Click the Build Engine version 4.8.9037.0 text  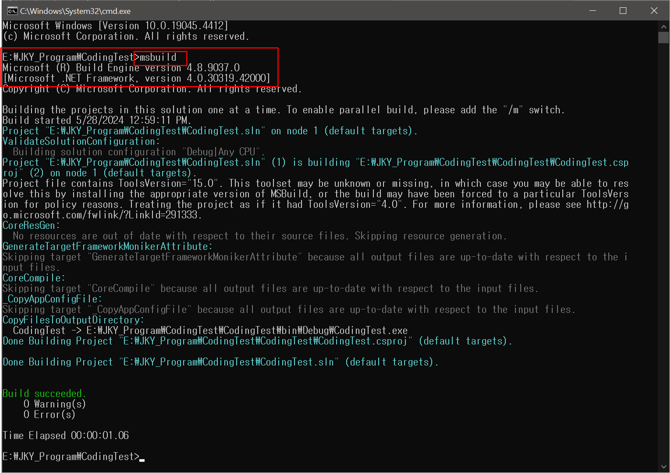pyautogui.click(x=158, y=68)
